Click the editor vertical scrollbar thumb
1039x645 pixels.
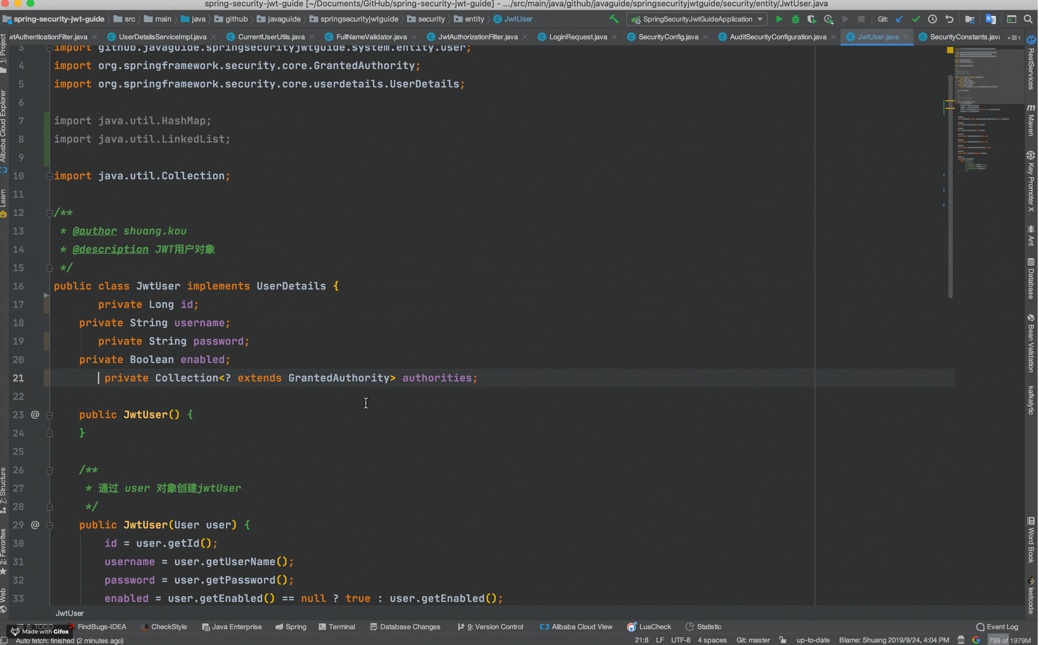click(x=950, y=186)
